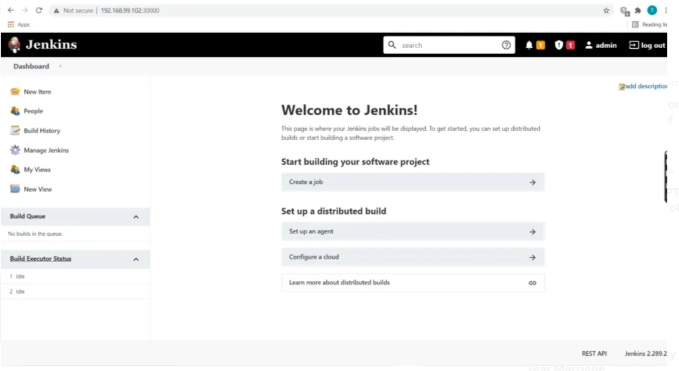This screenshot has width=679, height=371.
Task: Click the People icon
Action: click(15, 111)
